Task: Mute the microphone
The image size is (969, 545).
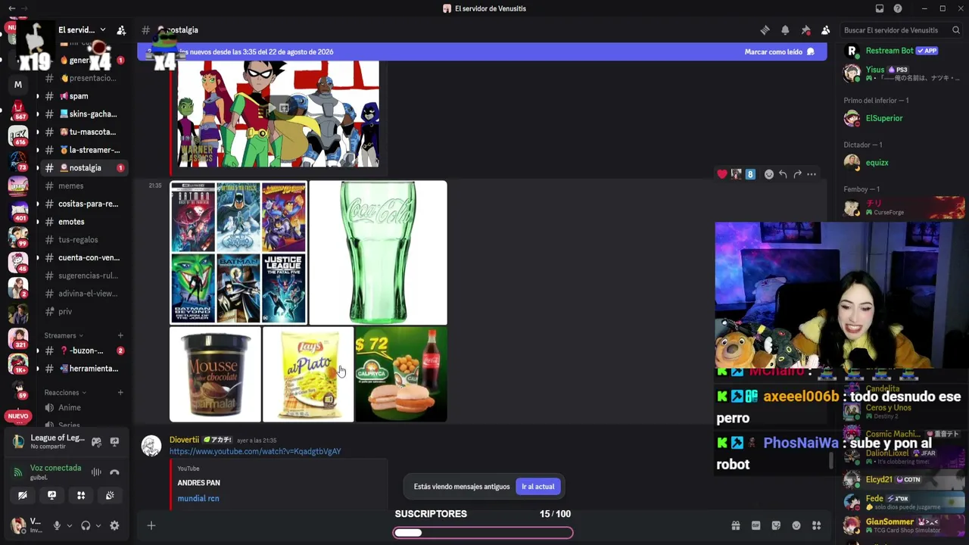Action: pos(57,526)
